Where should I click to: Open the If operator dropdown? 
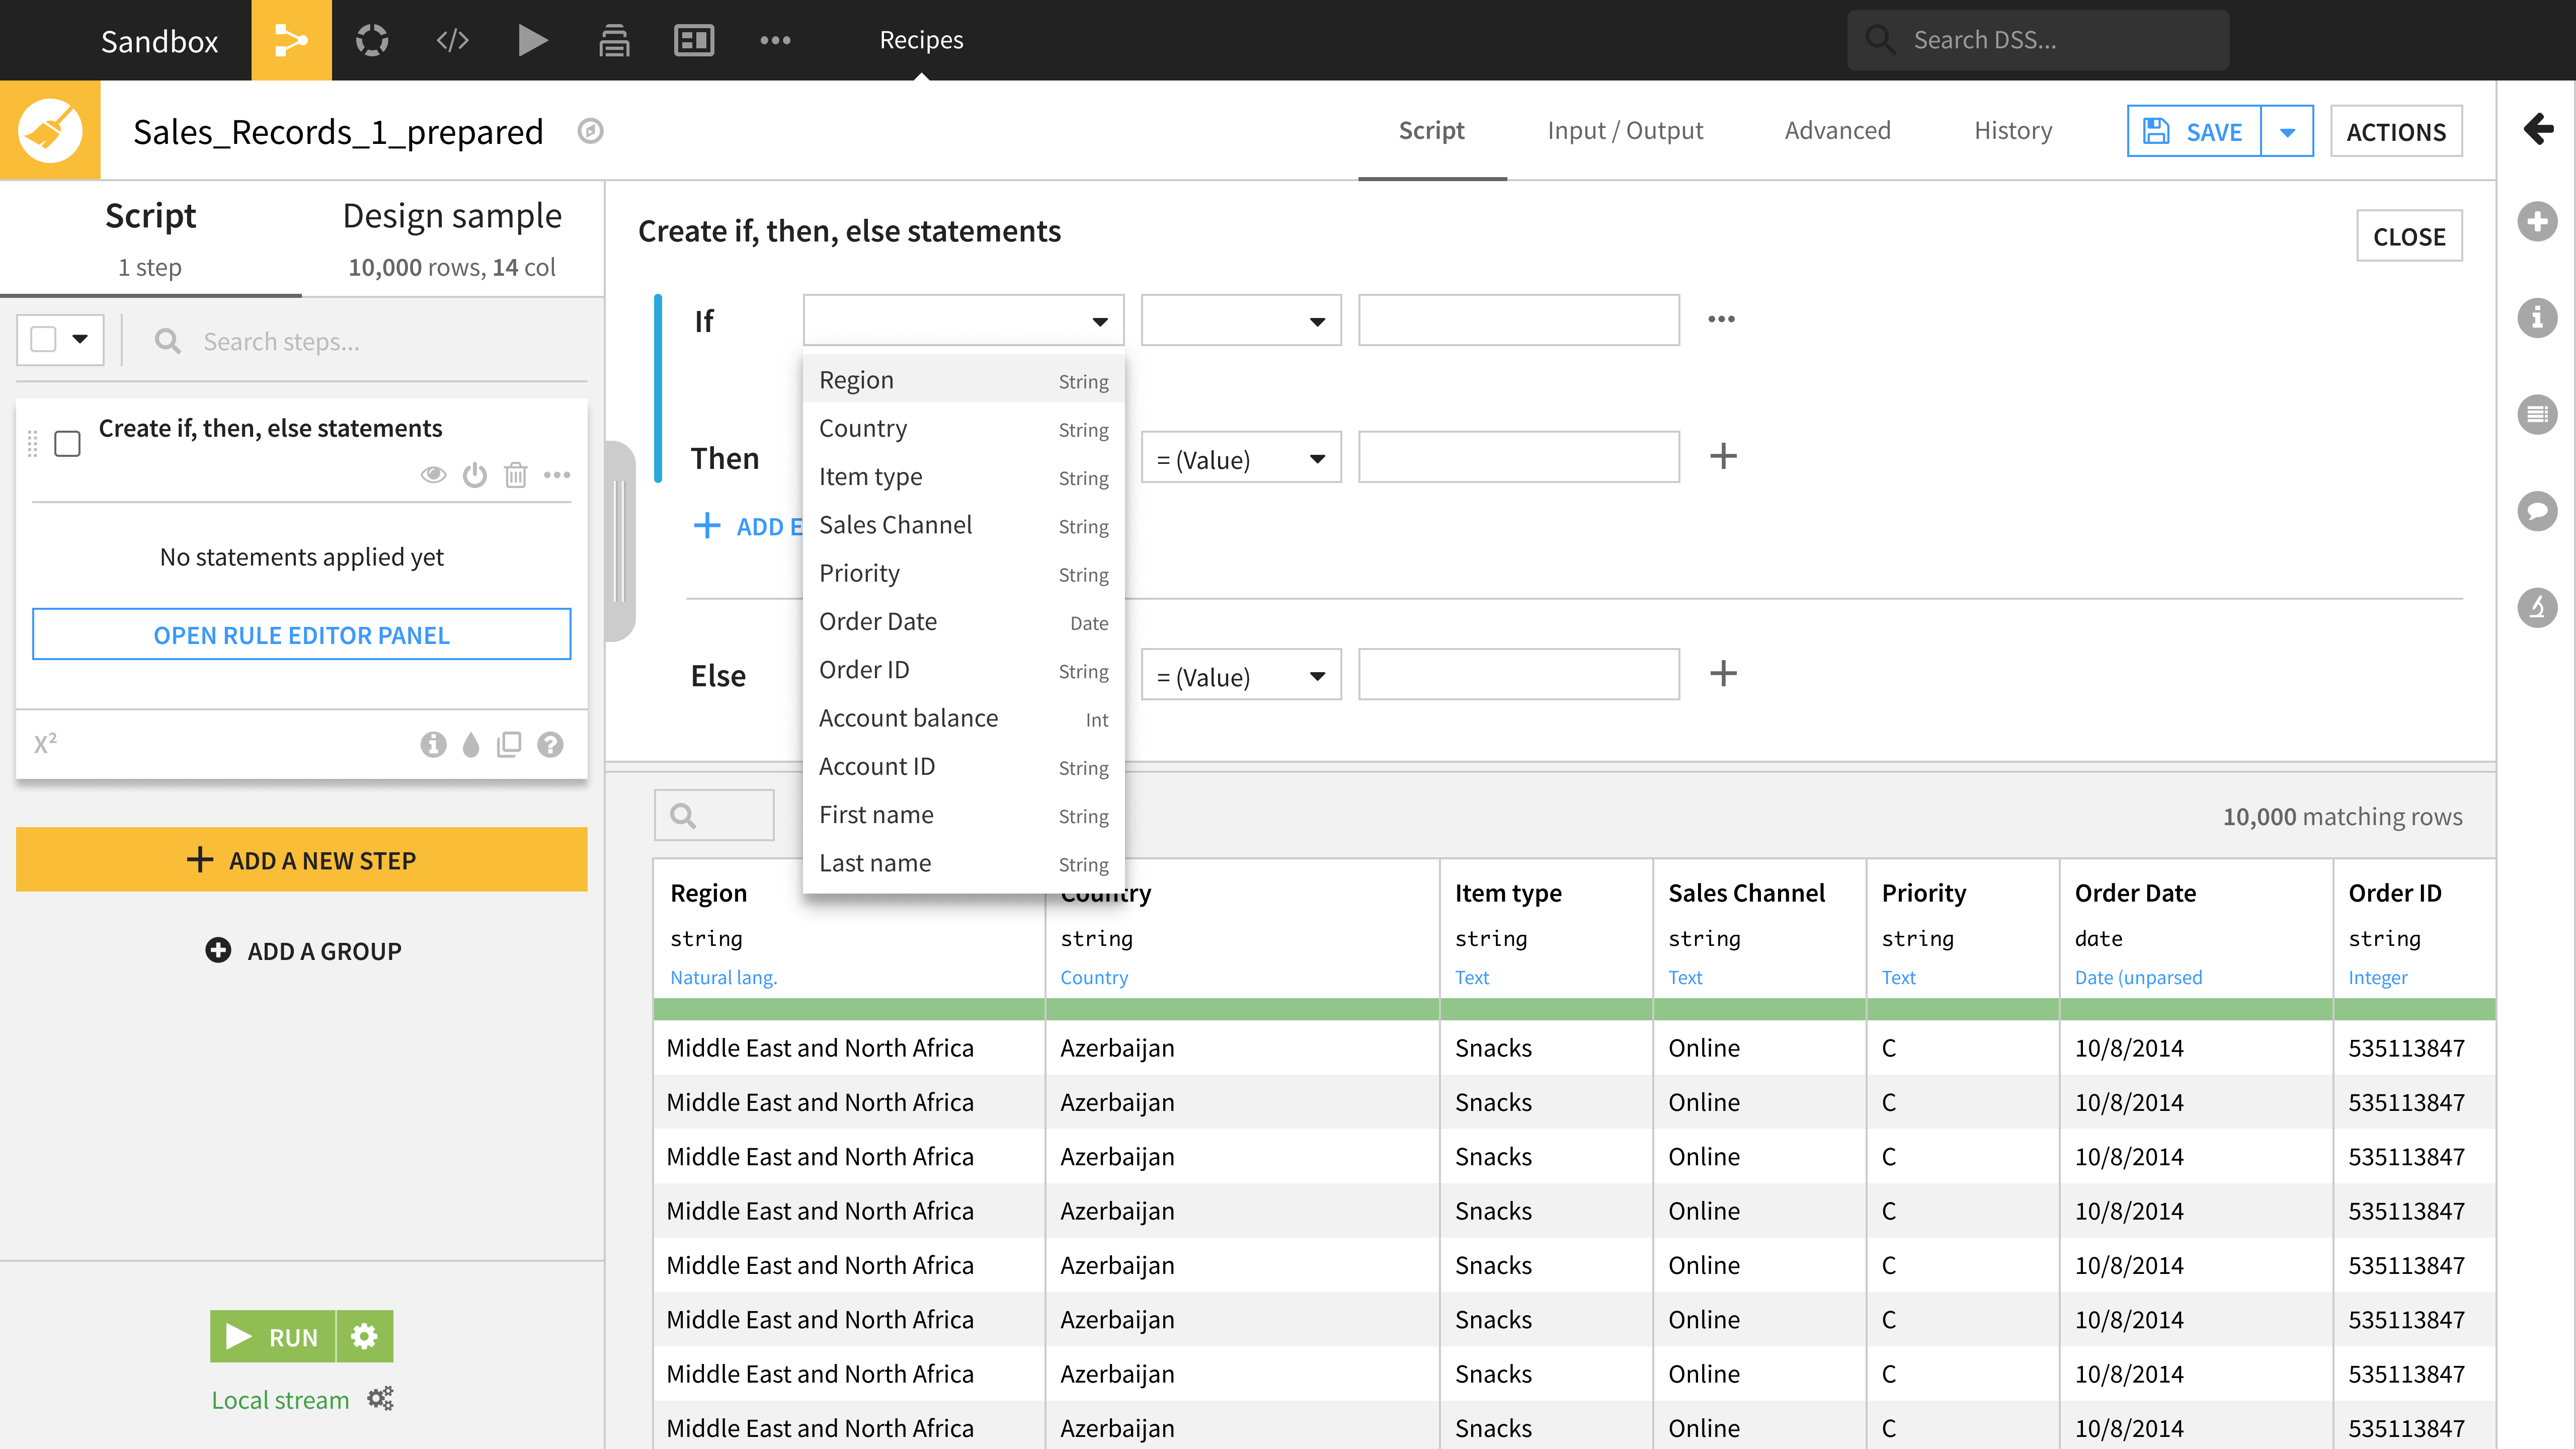tap(1241, 320)
